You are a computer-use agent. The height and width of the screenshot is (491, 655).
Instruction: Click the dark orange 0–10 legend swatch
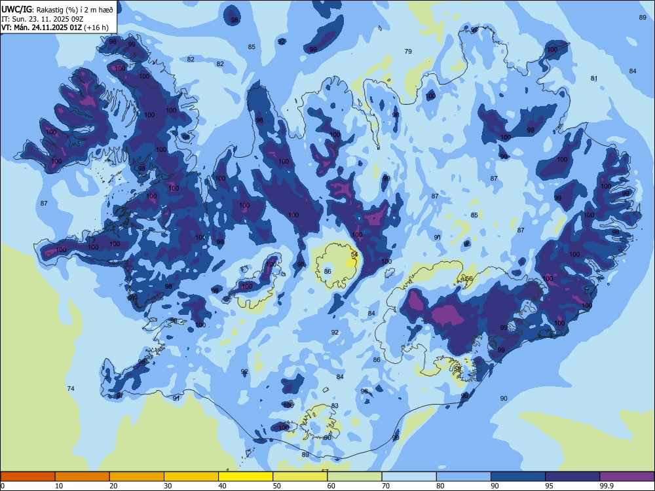pos(28,477)
